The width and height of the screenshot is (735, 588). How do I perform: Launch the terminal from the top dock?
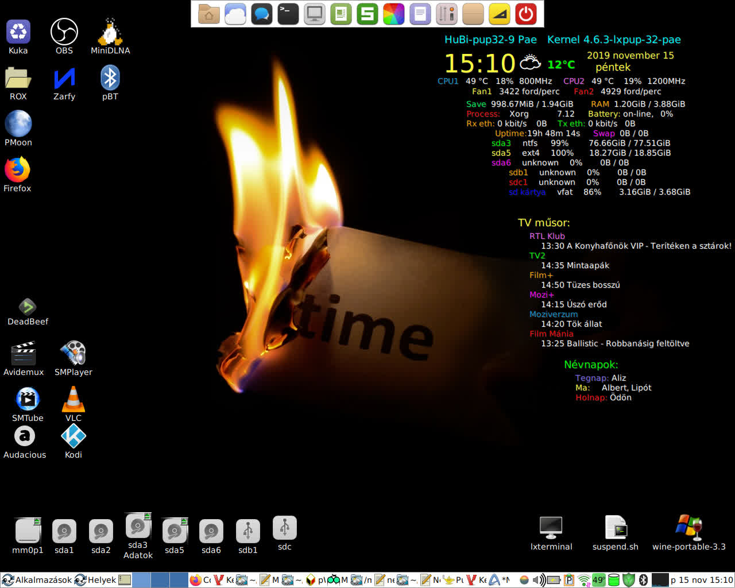point(288,14)
